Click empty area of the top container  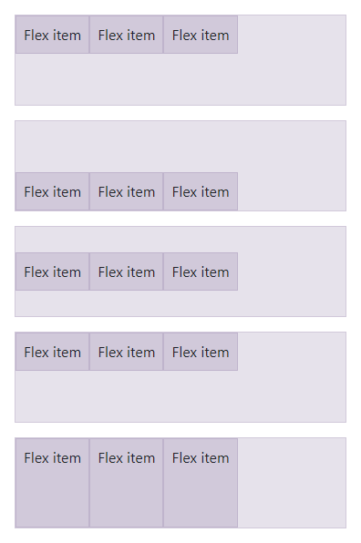click(180, 79)
